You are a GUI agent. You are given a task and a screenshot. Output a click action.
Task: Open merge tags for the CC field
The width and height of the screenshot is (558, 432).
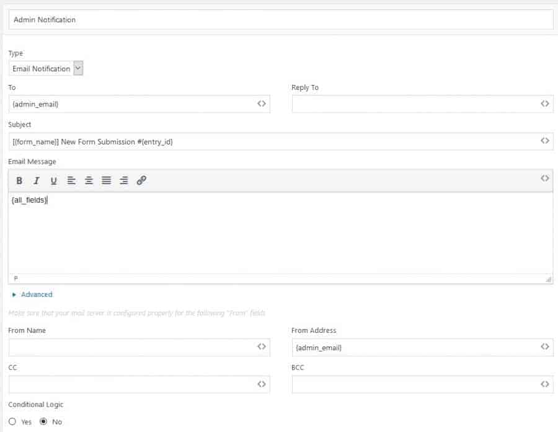[x=262, y=384]
